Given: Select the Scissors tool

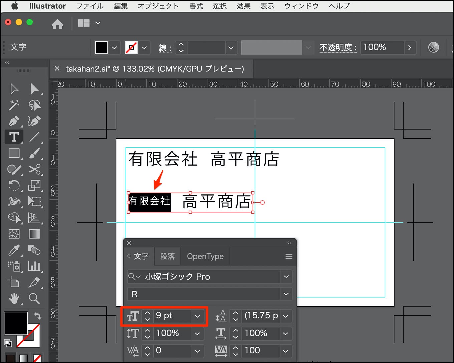Looking at the screenshot, I should pyautogui.click(x=34, y=169).
